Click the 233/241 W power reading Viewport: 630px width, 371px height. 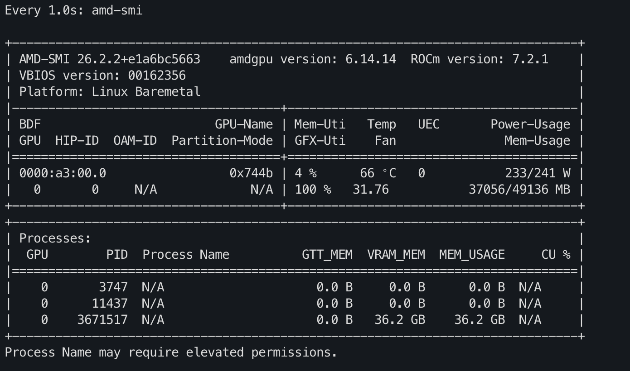(538, 173)
